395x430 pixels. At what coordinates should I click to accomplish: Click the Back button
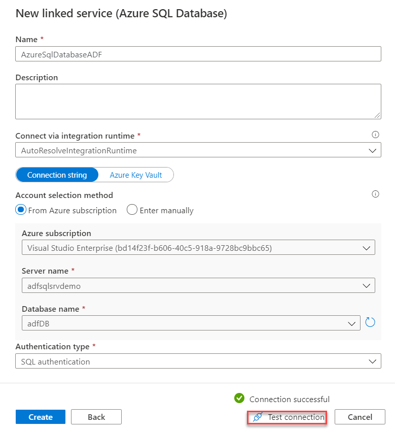(96, 417)
